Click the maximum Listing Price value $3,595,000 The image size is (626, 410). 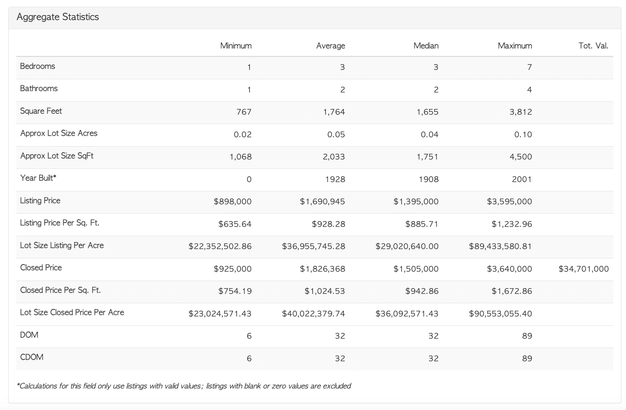coord(509,202)
